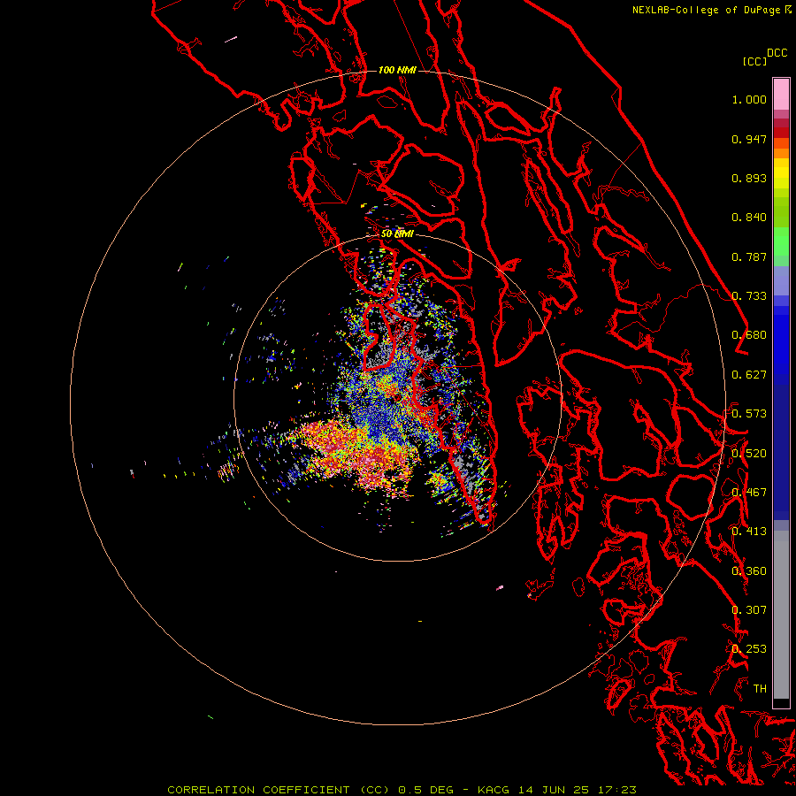Click the TH threshold label on colorbar

coord(760,689)
